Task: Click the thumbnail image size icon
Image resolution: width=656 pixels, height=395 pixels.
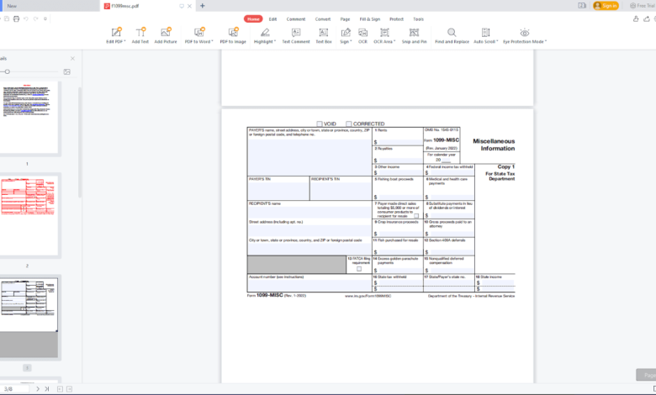Action: click(x=67, y=72)
